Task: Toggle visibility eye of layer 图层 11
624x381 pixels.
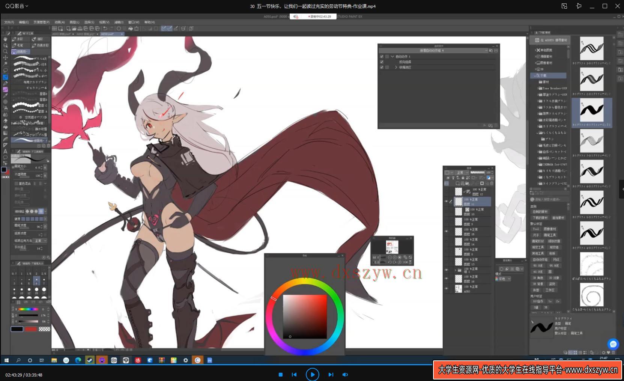Action: 446,202
